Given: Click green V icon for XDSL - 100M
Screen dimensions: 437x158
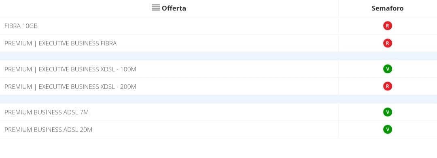Looking at the screenshot, I should pos(387,69).
